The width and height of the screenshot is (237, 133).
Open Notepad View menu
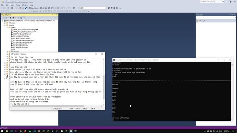(27, 57)
